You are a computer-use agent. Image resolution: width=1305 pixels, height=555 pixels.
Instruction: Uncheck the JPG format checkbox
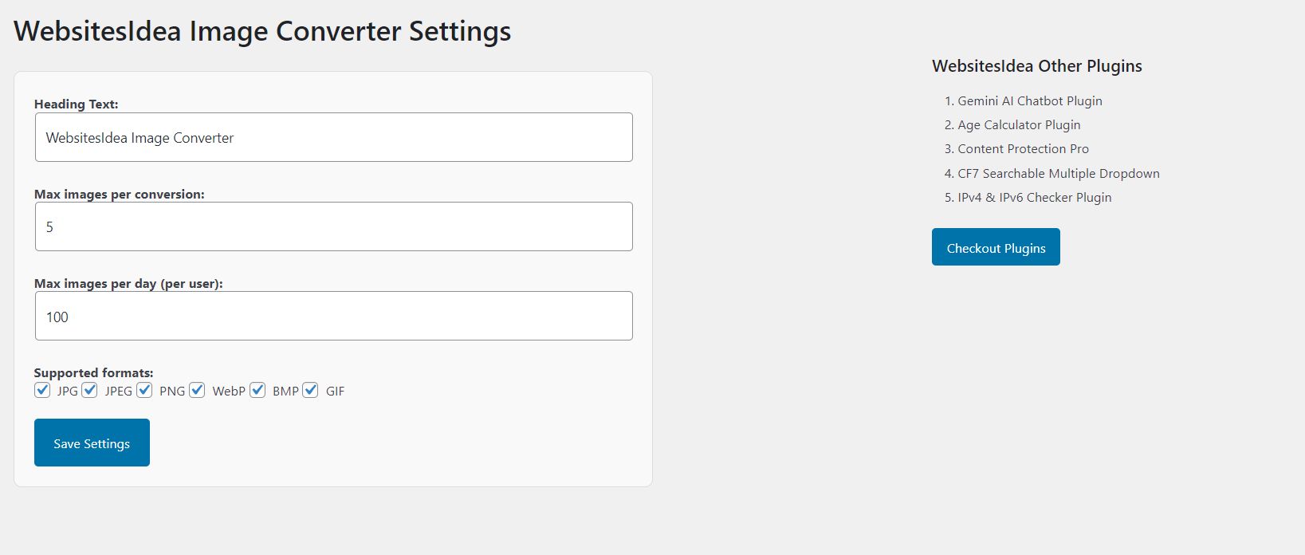(42, 390)
